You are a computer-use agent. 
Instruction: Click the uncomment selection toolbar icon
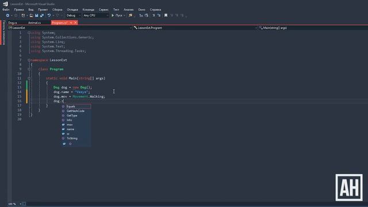pos(159,16)
